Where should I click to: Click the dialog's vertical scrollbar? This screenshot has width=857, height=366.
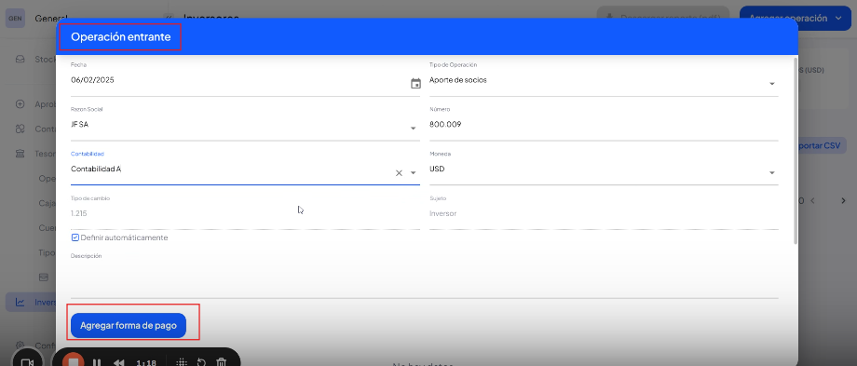pos(796,150)
